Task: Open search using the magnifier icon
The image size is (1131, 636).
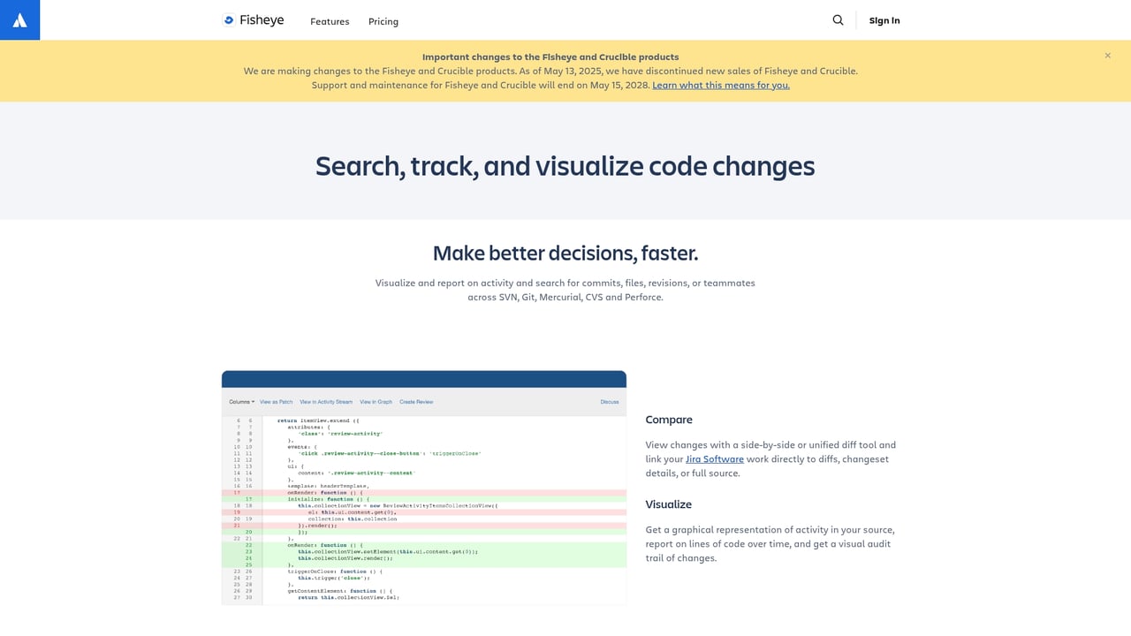Action: (x=837, y=19)
